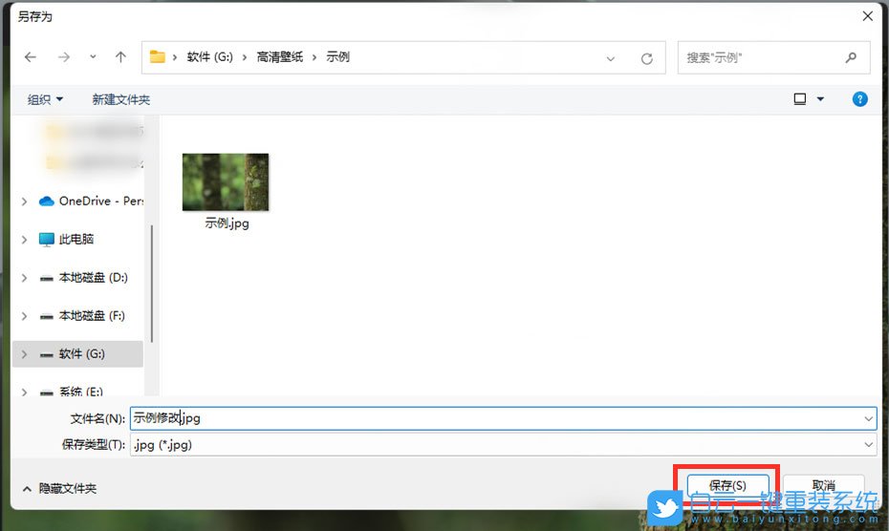Select OneDrive - Personal in sidebar
Viewport: 889px width, 531px height.
101,202
